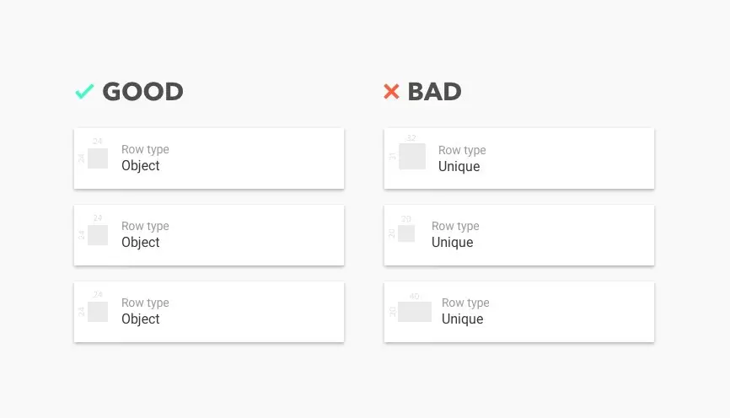The image size is (730, 418).
Task: Click the red X icon beside BAD
Action: [391, 91]
